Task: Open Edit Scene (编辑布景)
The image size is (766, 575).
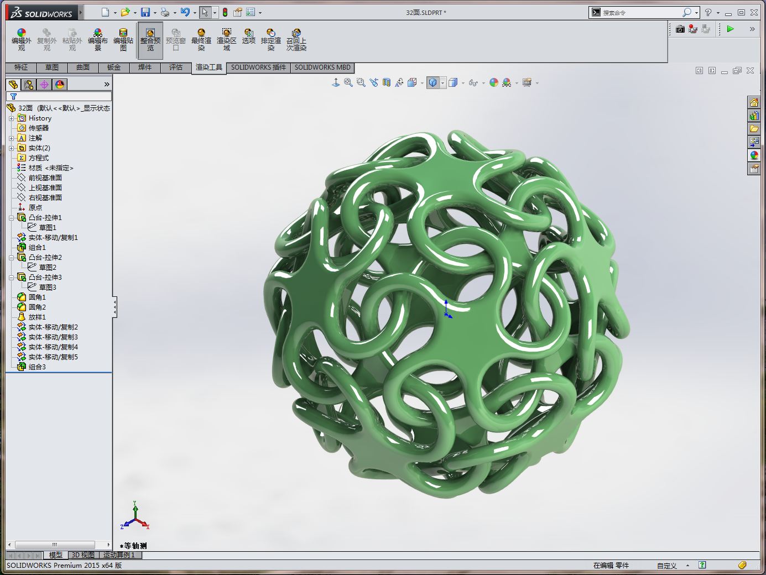Action: (x=98, y=40)
